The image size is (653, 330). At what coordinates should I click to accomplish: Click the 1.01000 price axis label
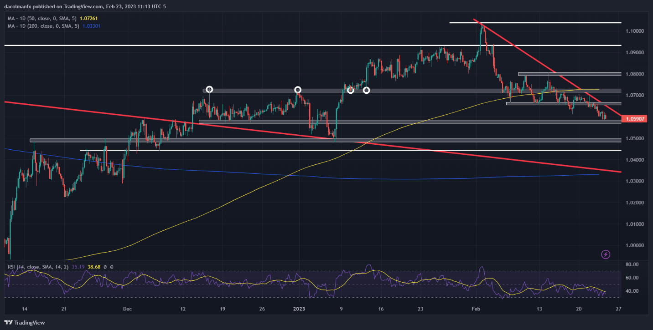tap(635, 224)
